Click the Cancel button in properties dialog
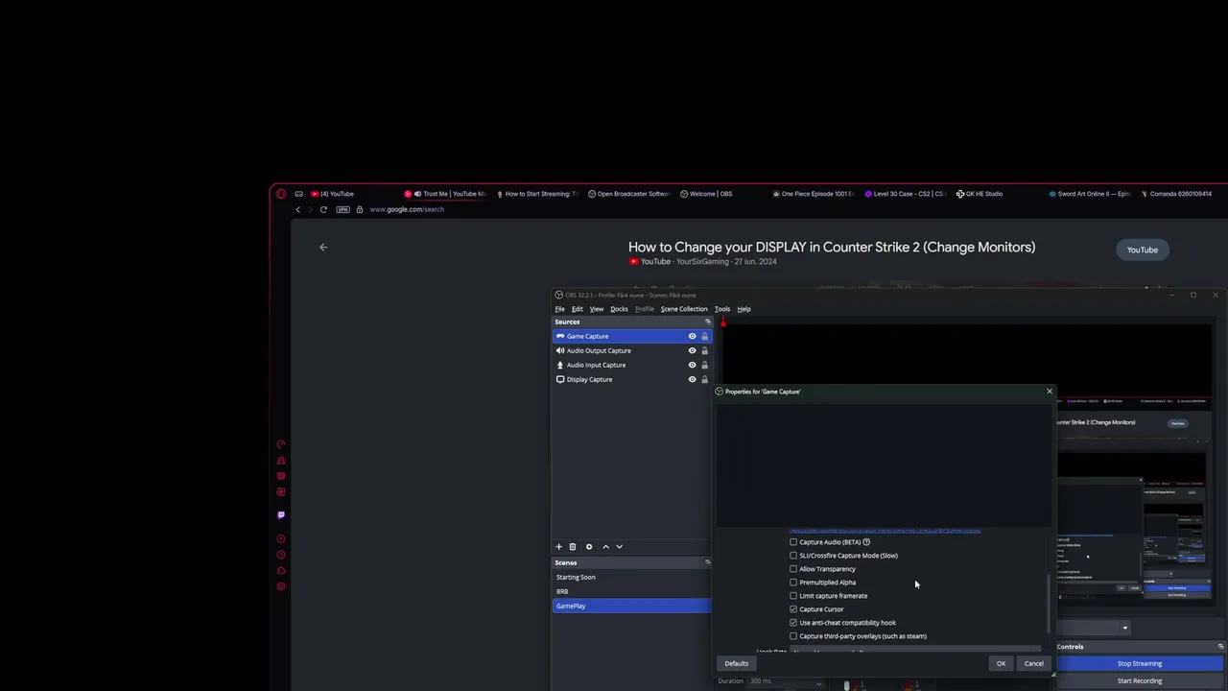 coord(1033,664)
